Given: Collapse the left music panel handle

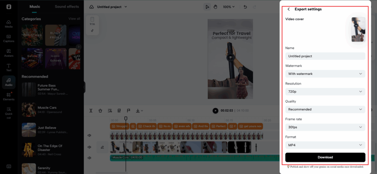Looking at the screenshot, I should click(84, 87).
